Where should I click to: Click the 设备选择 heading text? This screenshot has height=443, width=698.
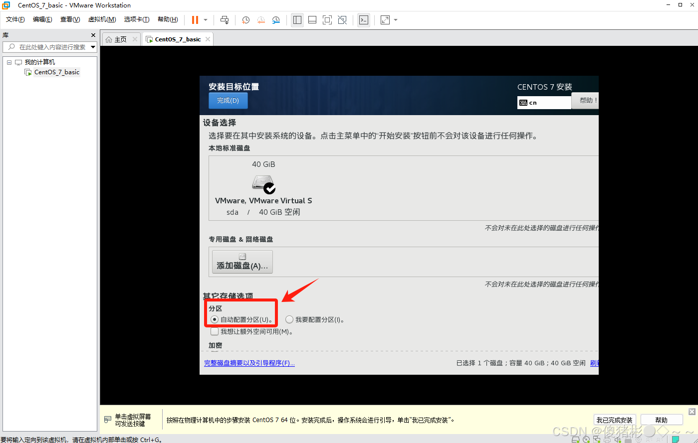(220, 123)
